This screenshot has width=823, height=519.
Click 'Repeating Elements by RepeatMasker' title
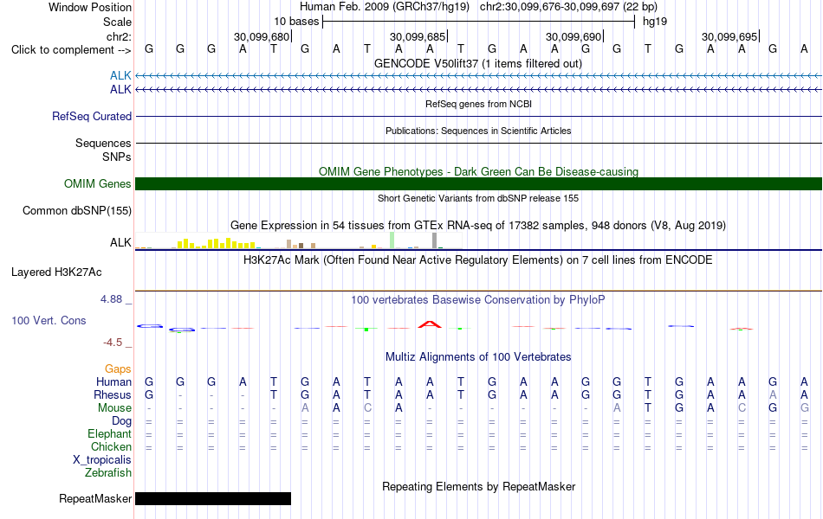click(478, 486)
